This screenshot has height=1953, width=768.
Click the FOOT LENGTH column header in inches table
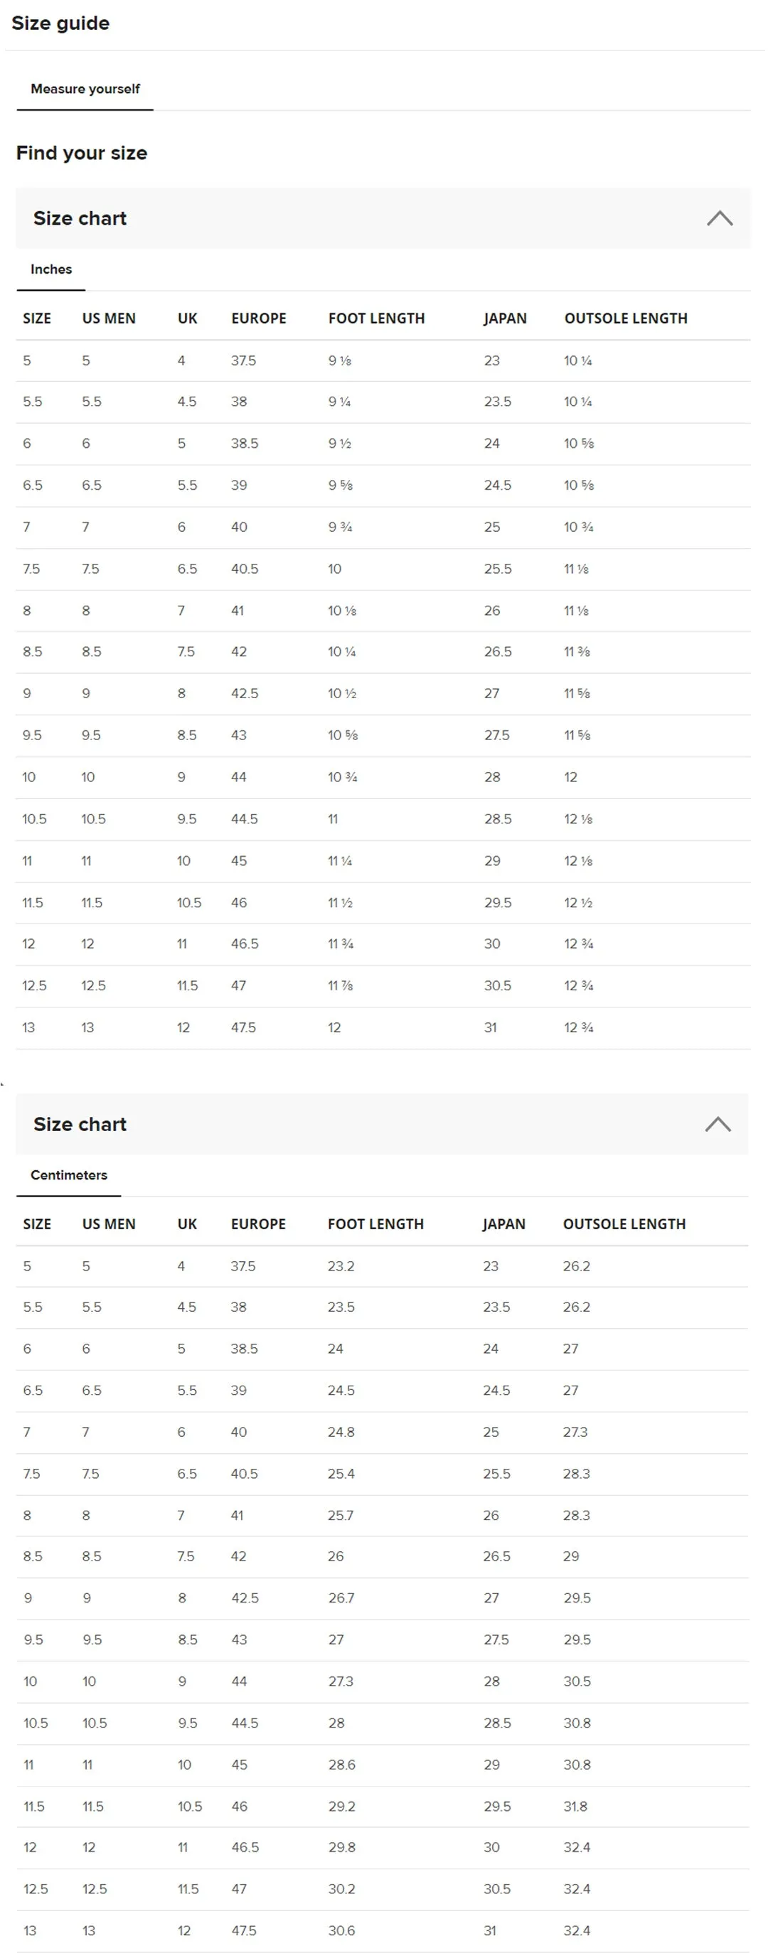pyautogui.click(x=376, y=319)
